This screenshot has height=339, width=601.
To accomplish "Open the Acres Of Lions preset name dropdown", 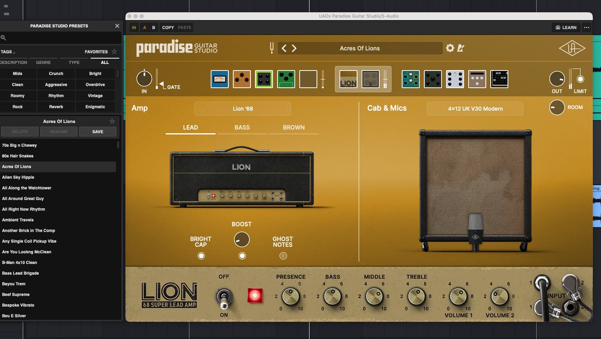I will pyautogui.click(x=360, y=48).
